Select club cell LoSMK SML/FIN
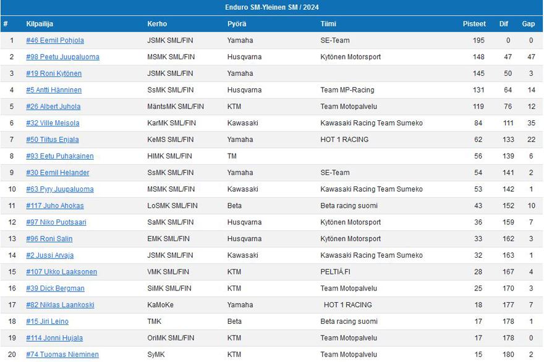The height and width of the screenshot is (362, 544). [x=172, y=206]
